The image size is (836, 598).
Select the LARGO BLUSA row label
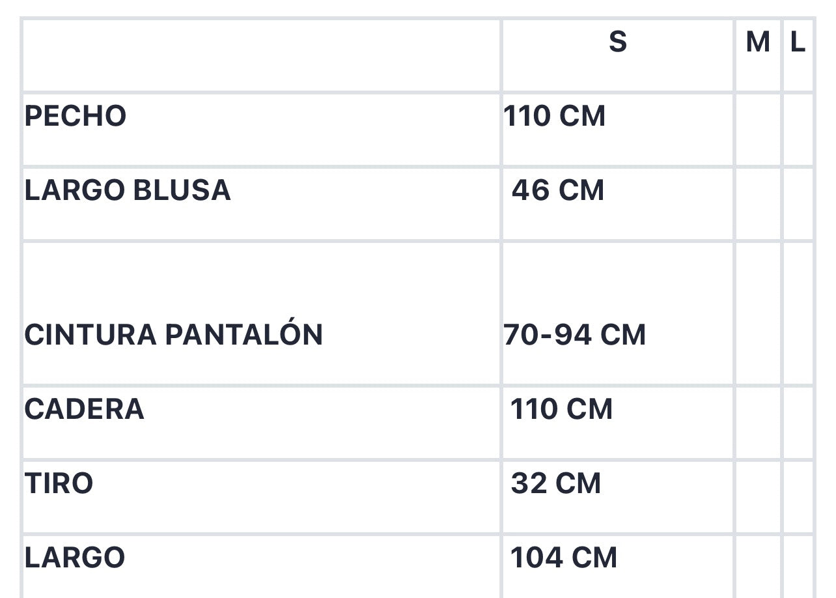(128, 190)
